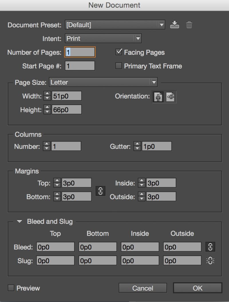Select portrait orientation
The height and width of the screenshot is (302, 229).
pyautogui.click(x=157, y=97)
